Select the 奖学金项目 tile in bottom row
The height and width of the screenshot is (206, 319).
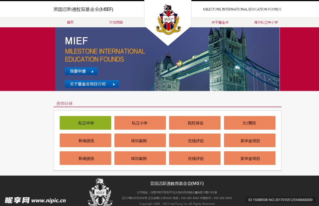[249, 158]
